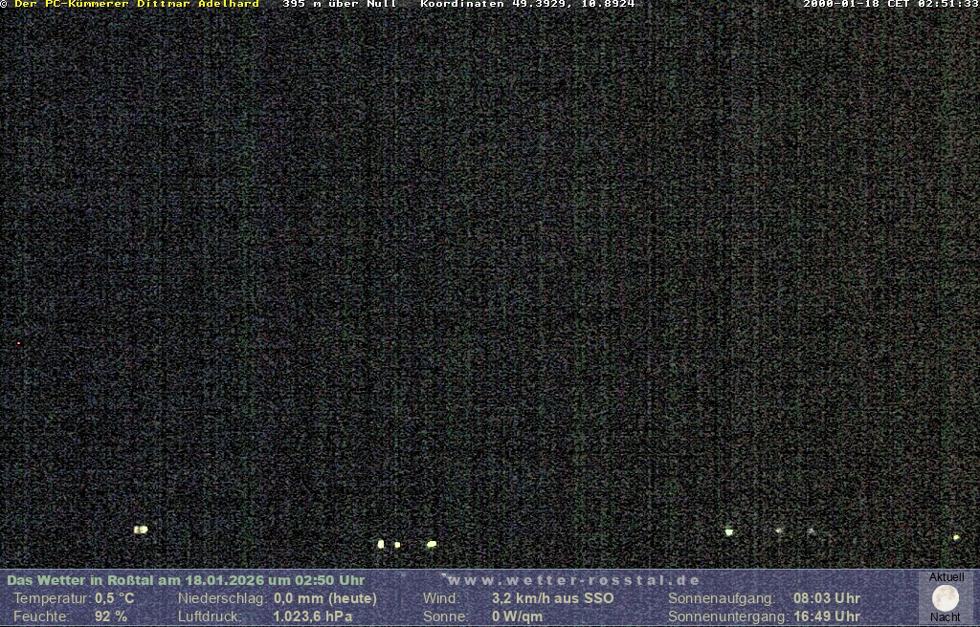Click the Luftdruck value 1.023,6 hPa
Viewport: 980px width, 627px height.
click(x=312, y=616)
